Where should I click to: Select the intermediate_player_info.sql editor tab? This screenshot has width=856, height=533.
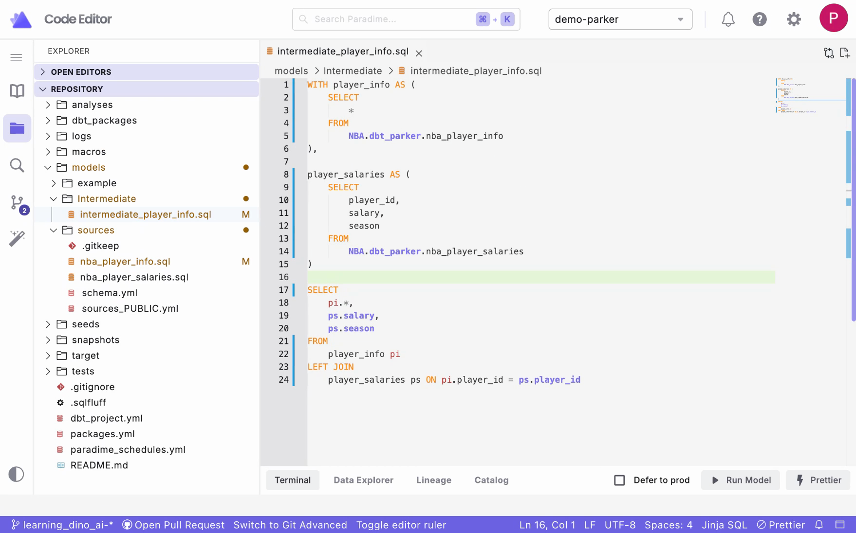(x=343, y=52)
